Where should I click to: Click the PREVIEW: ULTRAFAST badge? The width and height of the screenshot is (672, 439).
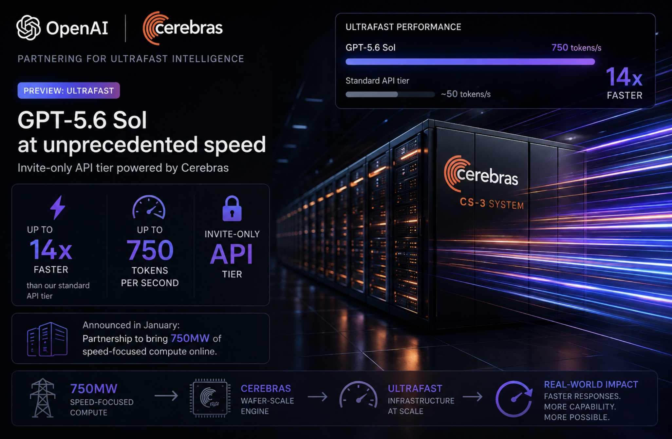coord(69,90)
